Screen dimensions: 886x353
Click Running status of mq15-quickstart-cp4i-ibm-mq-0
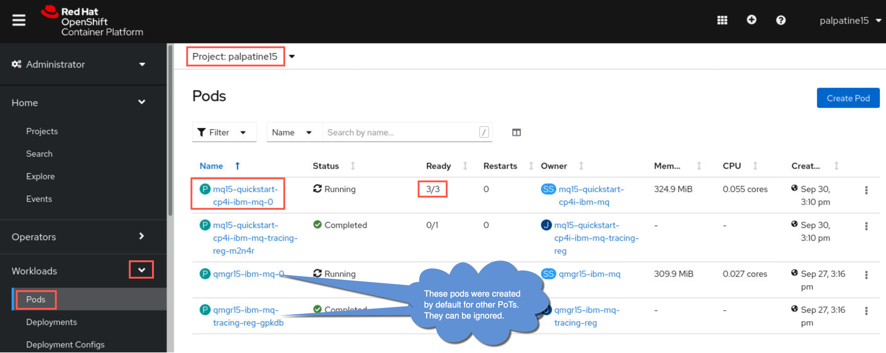(334, 189)
